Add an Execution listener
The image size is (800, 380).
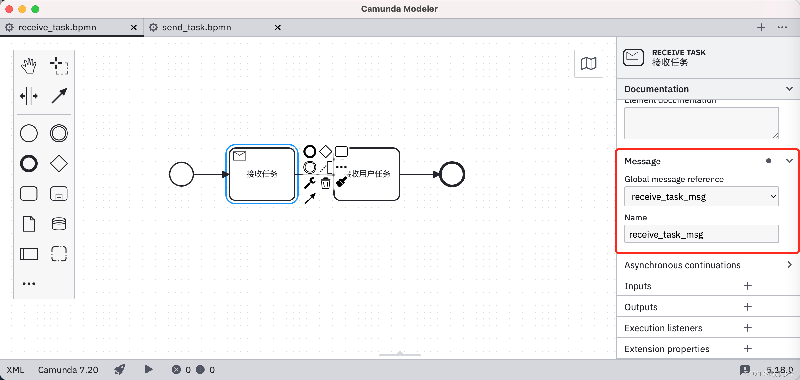tap(748, 328)
